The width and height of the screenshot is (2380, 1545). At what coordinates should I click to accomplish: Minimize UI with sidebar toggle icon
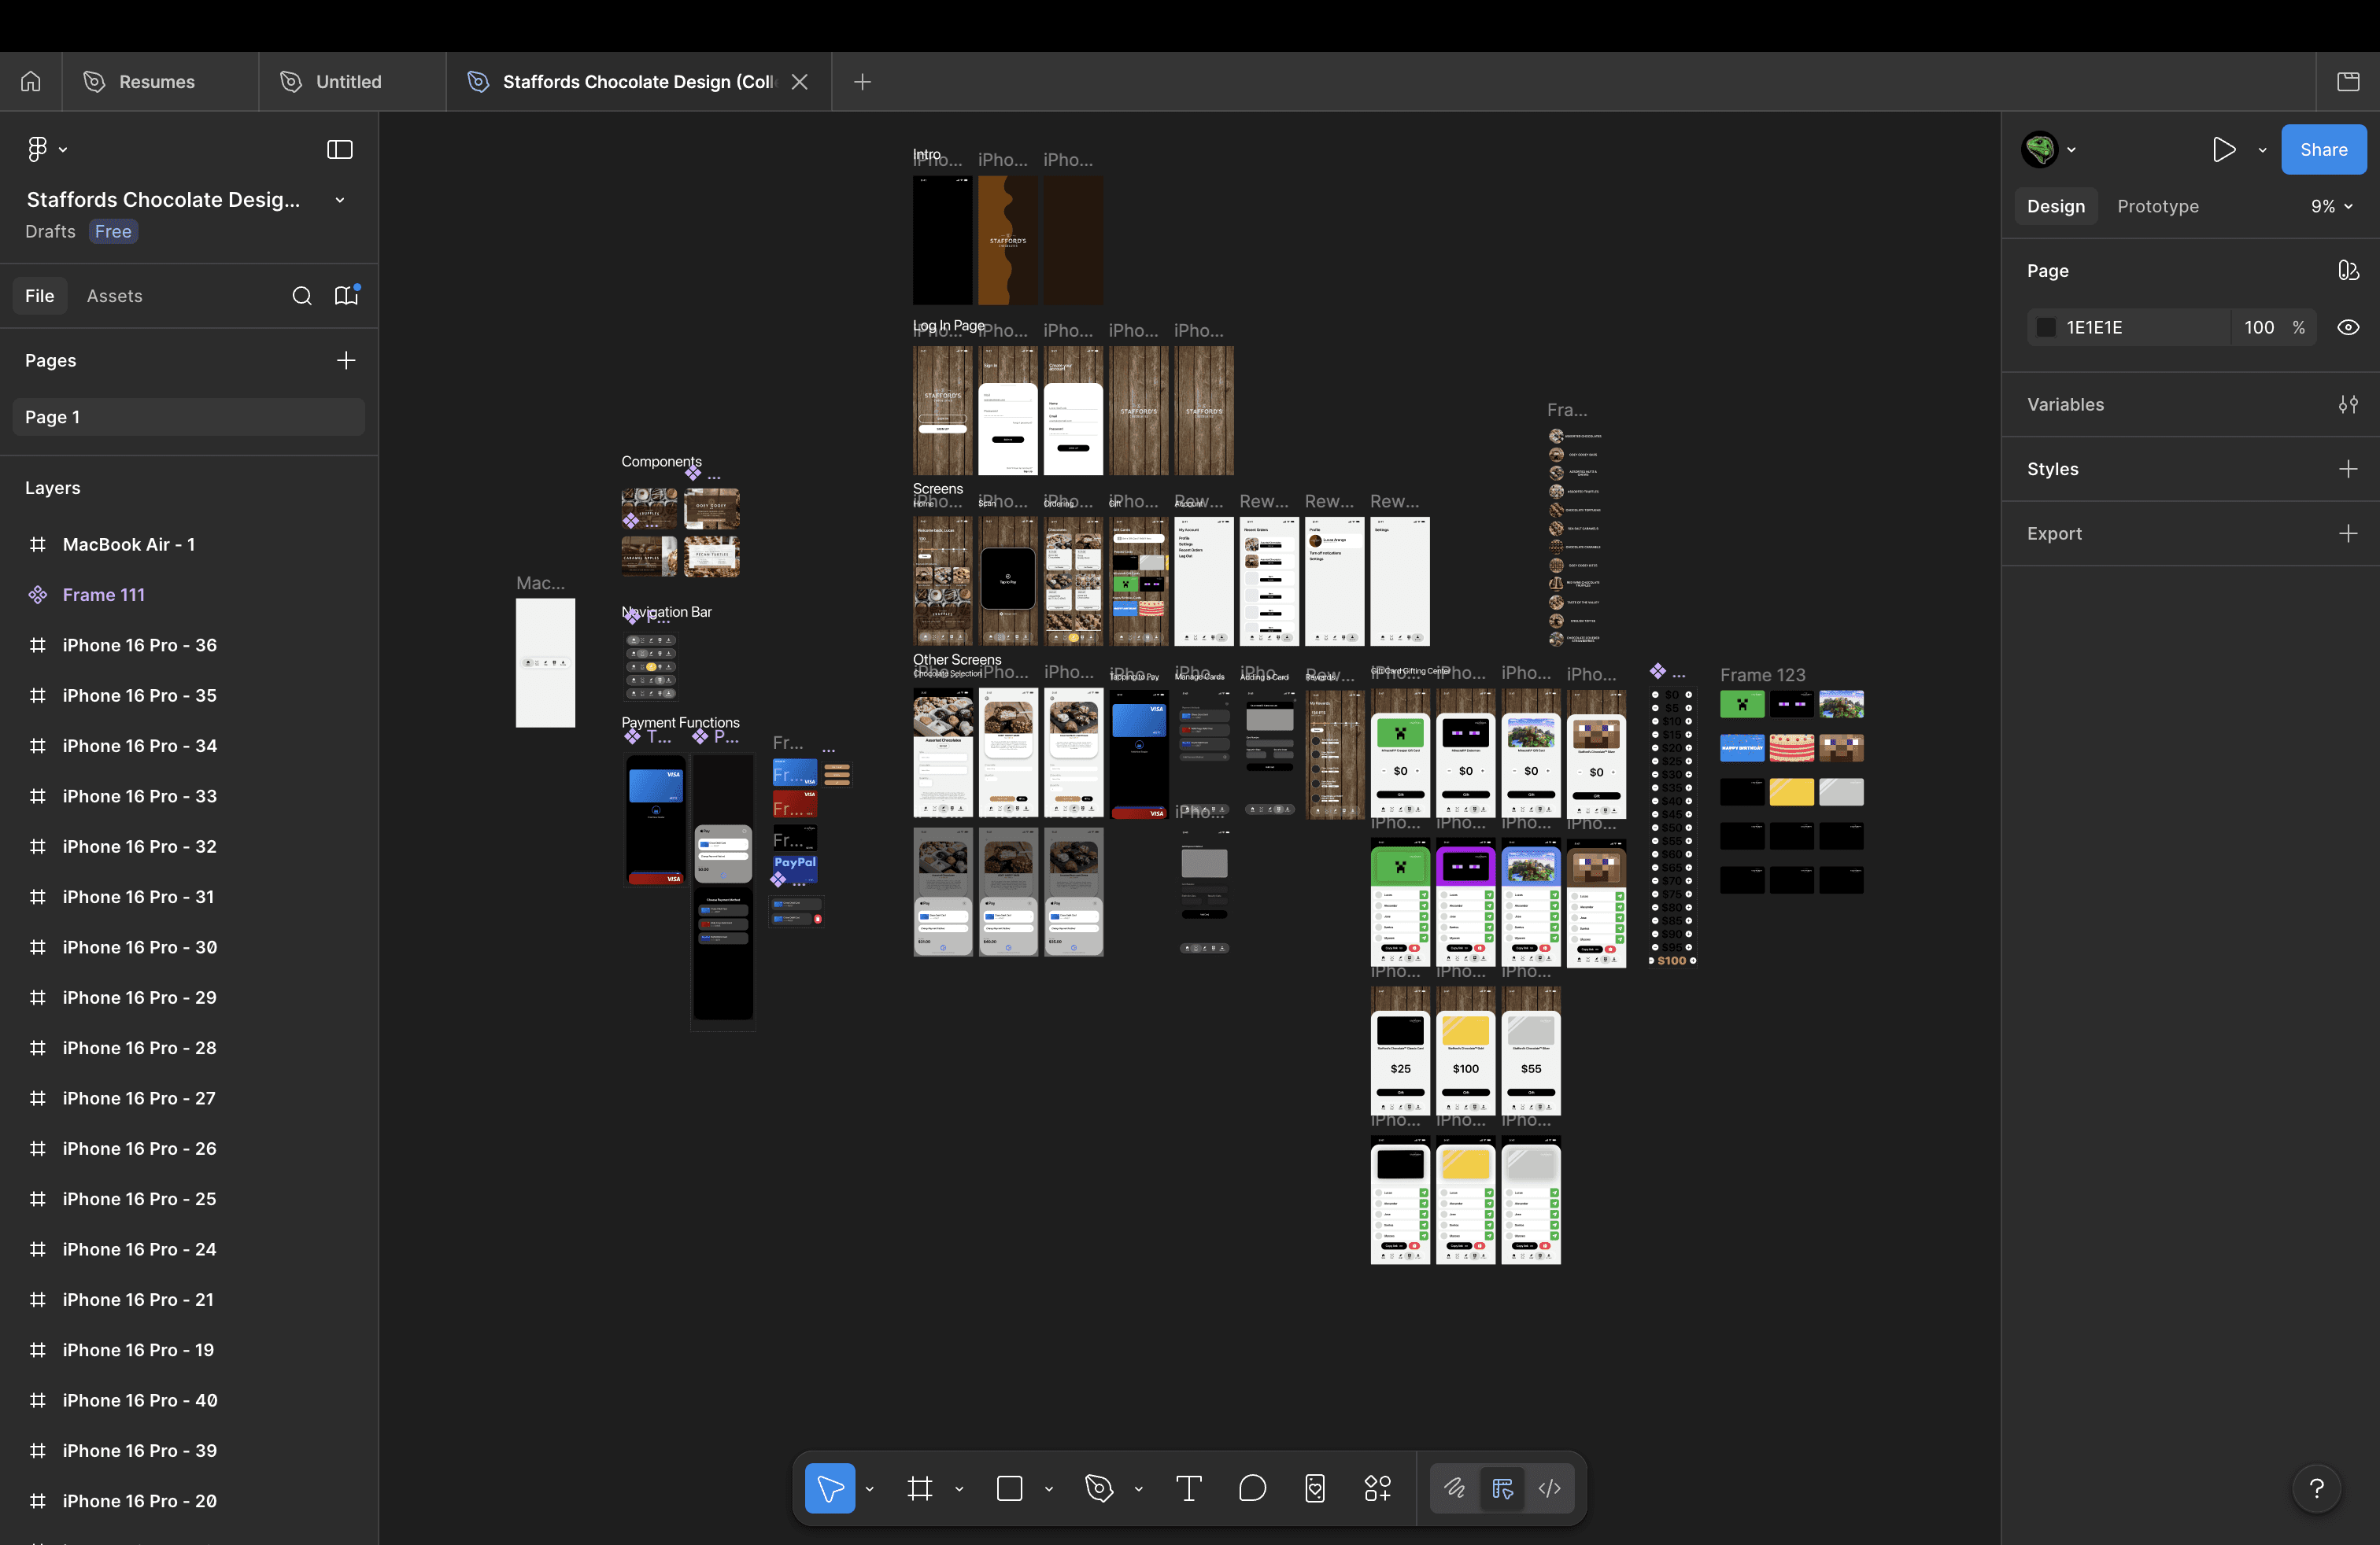point(340,150)
